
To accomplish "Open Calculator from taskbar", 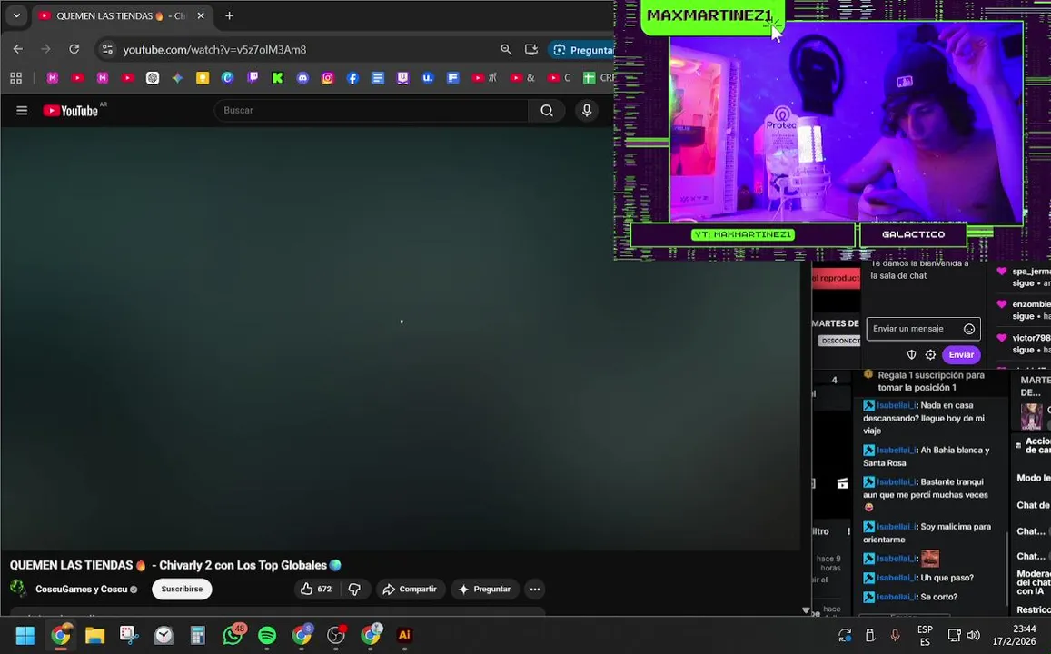I will pos(198,635).
